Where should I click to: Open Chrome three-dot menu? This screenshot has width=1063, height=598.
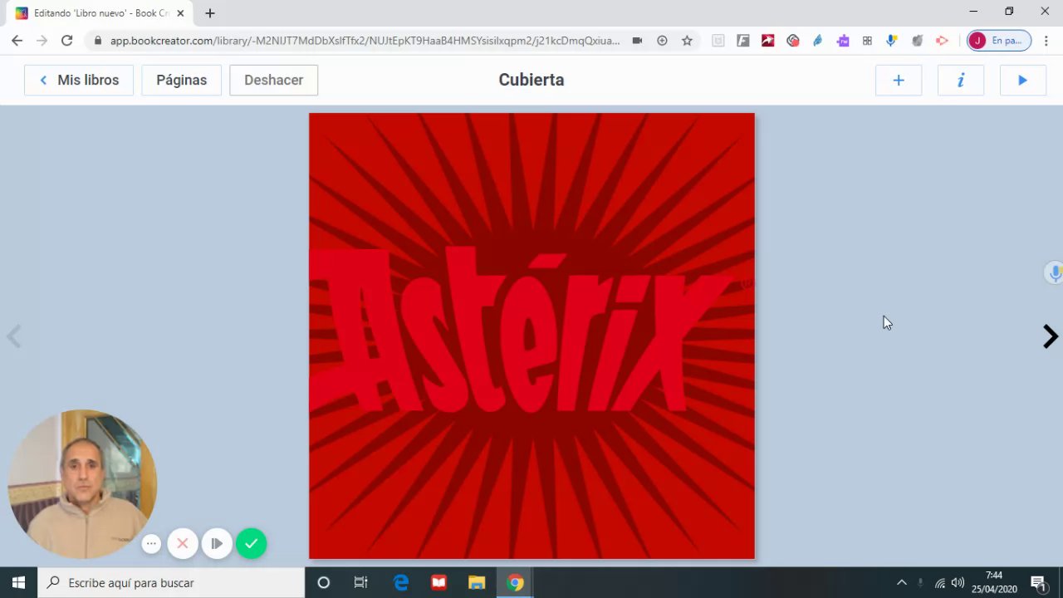(1046, 41)
